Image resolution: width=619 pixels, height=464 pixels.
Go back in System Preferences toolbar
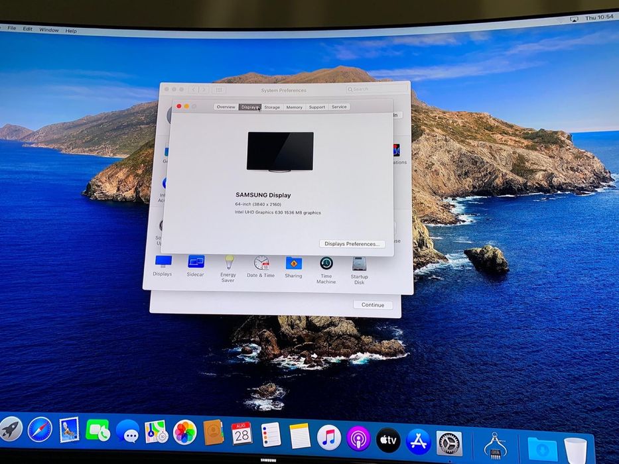click(194, 89)
